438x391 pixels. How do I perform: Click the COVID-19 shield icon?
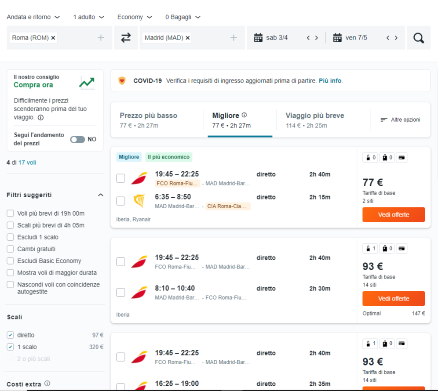122,81
